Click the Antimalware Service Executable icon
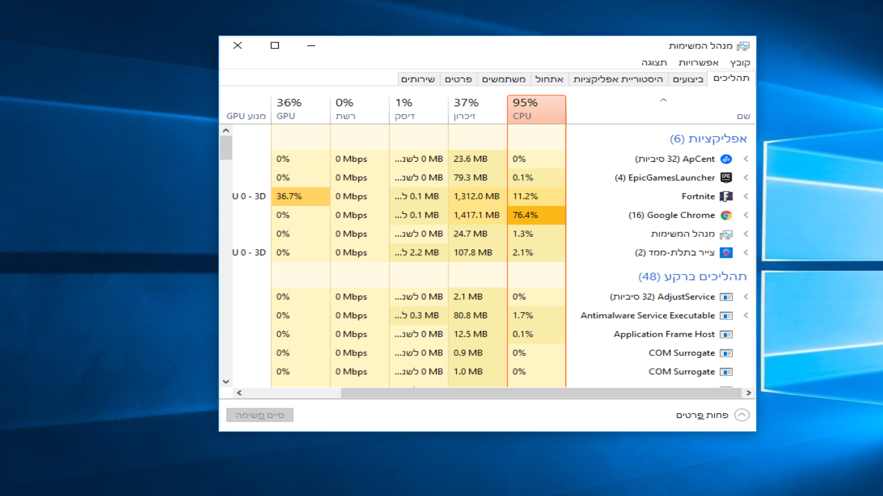The height and width of the screenshot is (496, 883). pyautogui.click(x=726, y=316)
